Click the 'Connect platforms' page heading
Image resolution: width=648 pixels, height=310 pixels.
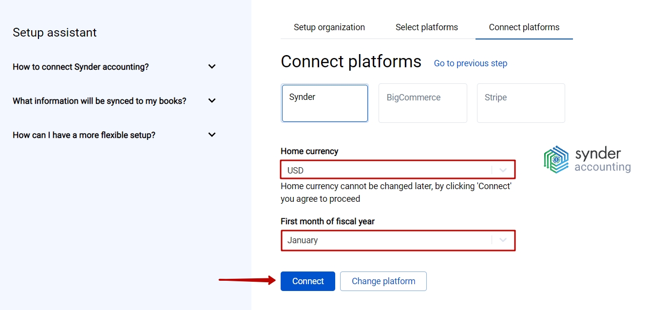point(351,61)
